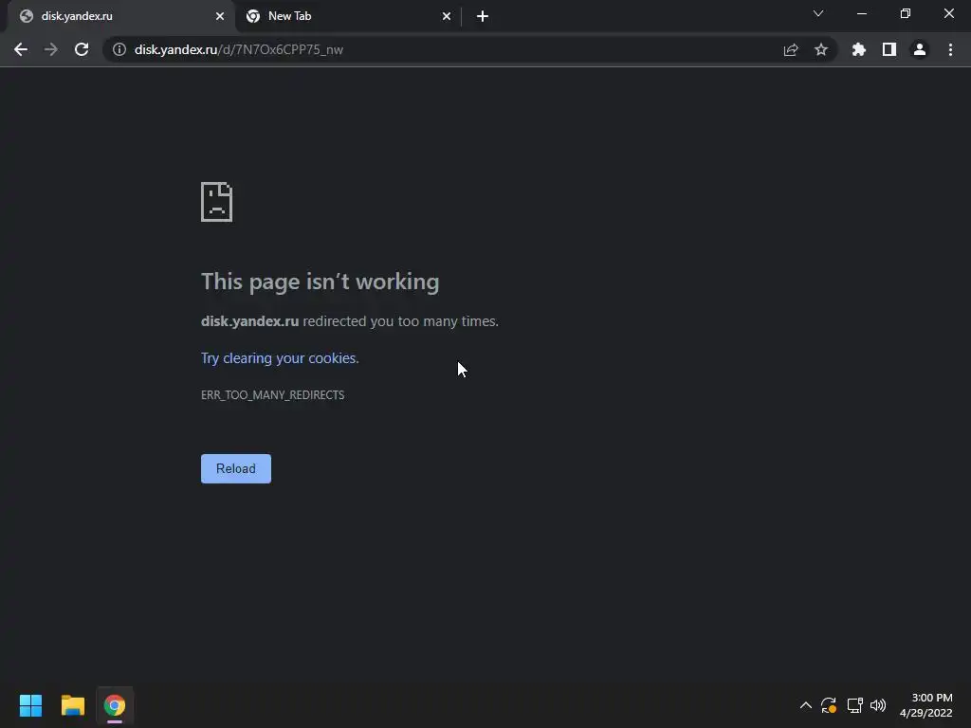Share this page icon in address bar
Image resolution: width=971 pixels, height=728 pixels.
pyautogui.click(x=791, y=49)
